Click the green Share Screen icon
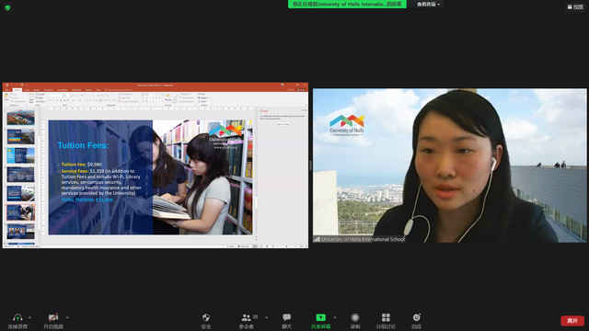This screenshot has width=589, height=331. coord(320,317)
